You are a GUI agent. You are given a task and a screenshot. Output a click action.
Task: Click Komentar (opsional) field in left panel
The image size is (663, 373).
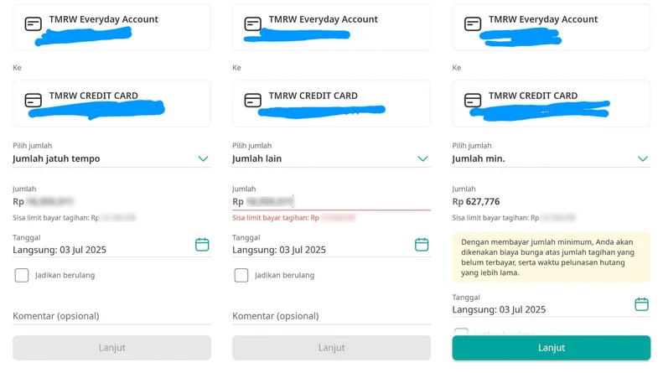pos(111,316)
